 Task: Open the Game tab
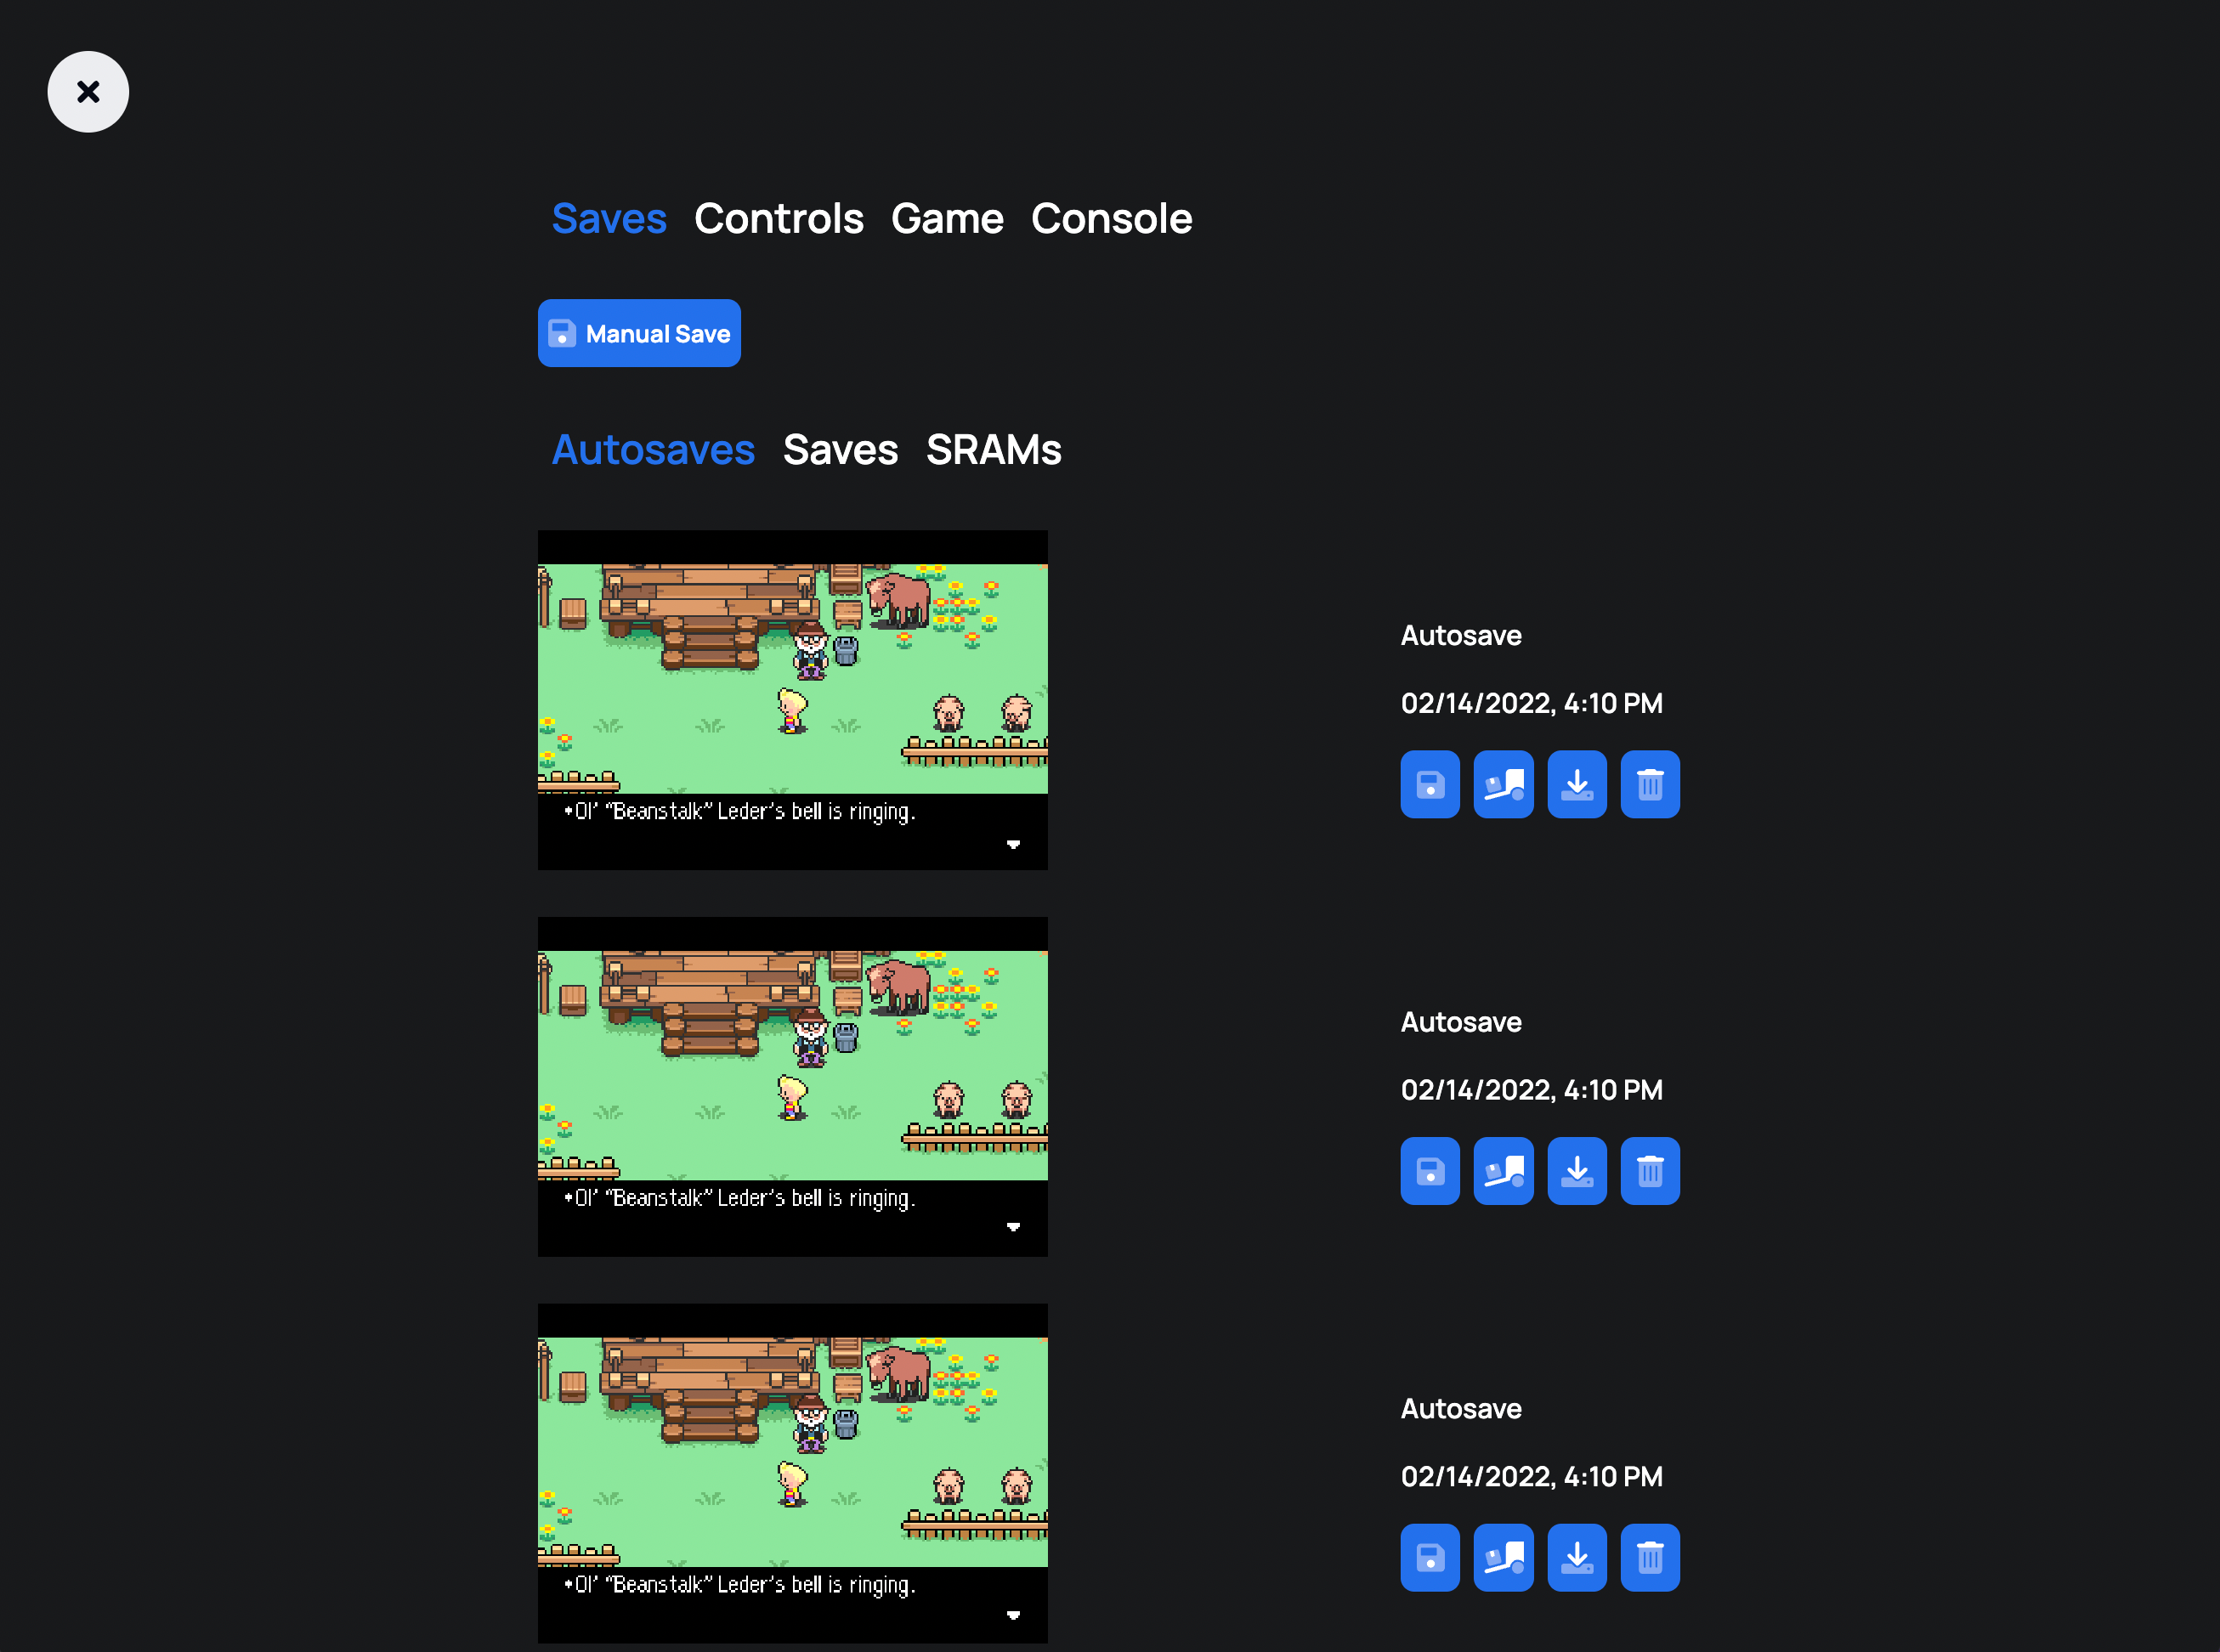click(x=946, y=219)
